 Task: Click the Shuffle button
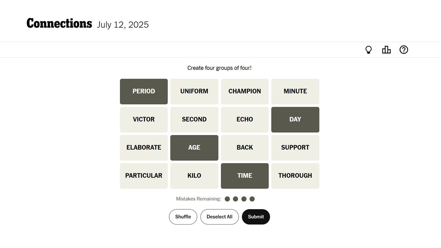(183, 217)
